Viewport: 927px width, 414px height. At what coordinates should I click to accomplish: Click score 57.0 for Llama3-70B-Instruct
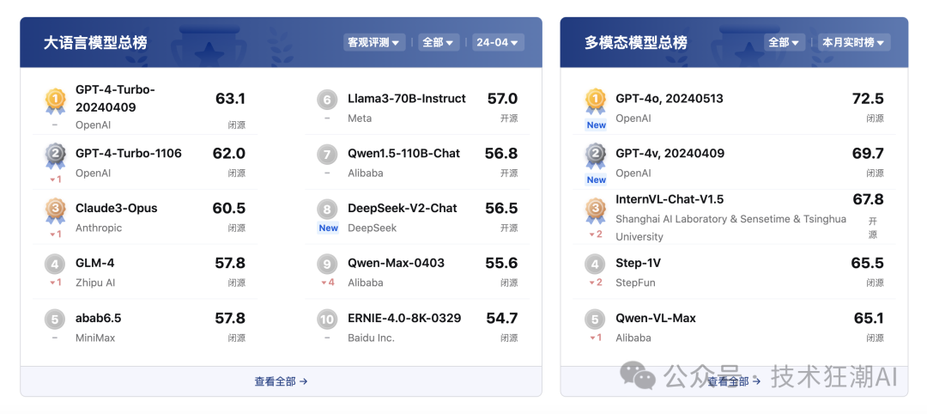(x=502, y=99)
